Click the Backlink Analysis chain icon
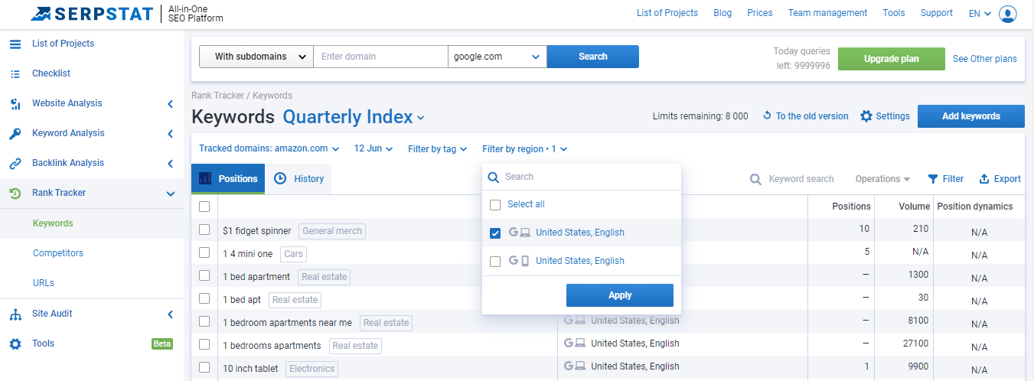The image size is (1034, 381). pyautogui.click(x=15, y=163)
